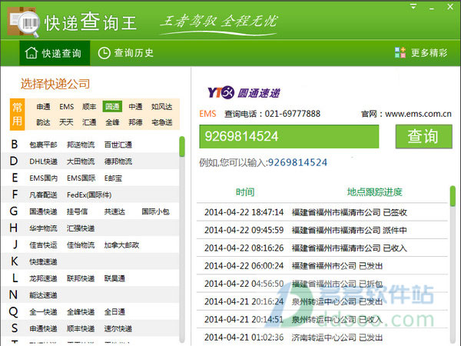Choose 德邦物流 in row D

coord(118,161)
